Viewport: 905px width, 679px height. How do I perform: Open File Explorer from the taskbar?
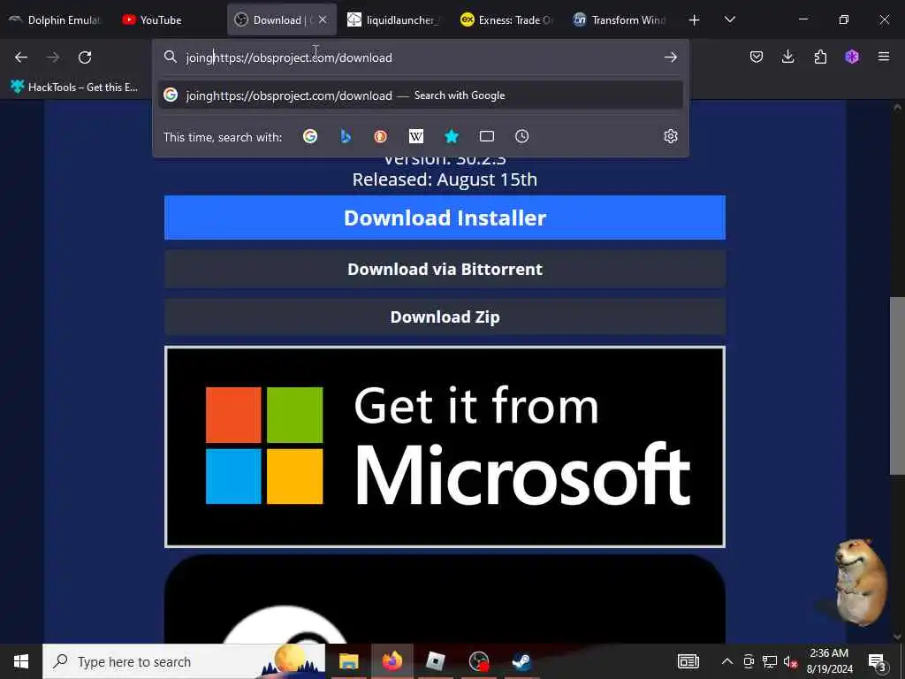pyautogui.click(x=348, y=661)
